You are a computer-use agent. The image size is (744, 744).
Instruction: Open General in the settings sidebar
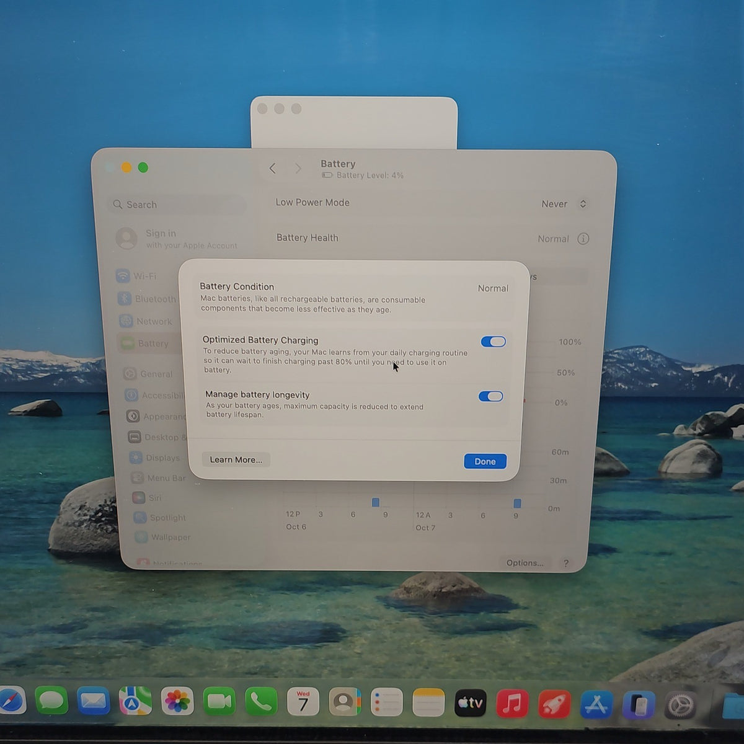point(149,374)
